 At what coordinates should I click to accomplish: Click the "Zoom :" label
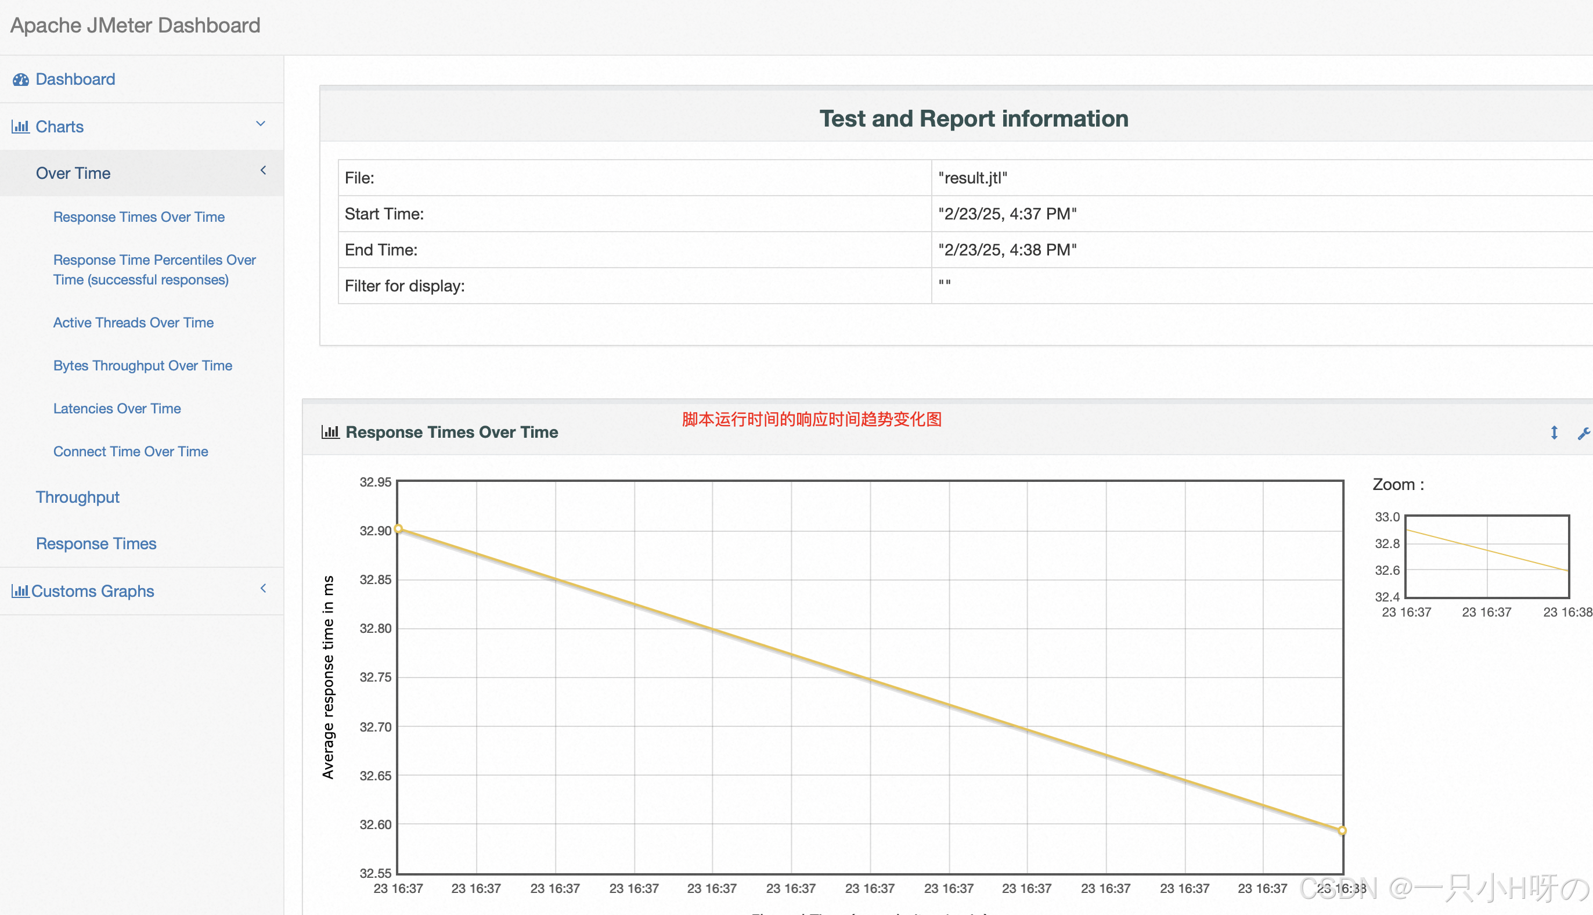pyautogui.click(x=1398, y=485)
